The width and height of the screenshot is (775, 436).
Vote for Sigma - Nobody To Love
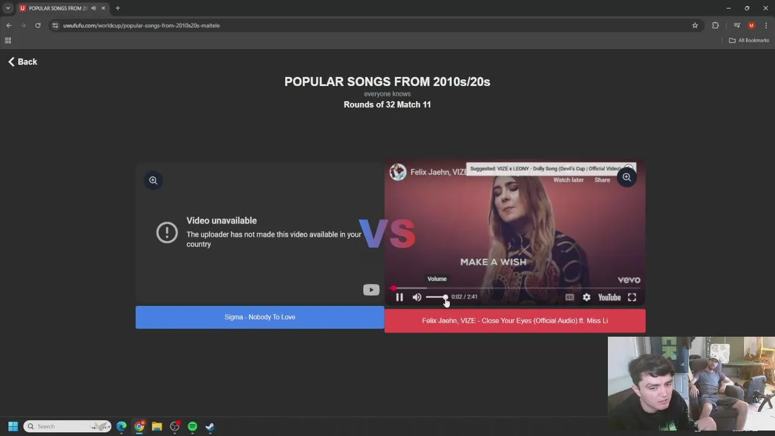click(x=260, y=317)
